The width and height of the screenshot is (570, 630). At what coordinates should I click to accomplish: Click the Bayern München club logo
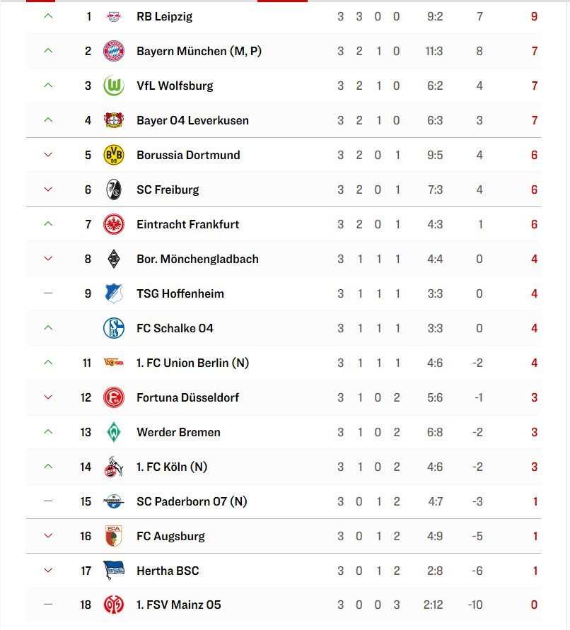click(x=113, y=51)
